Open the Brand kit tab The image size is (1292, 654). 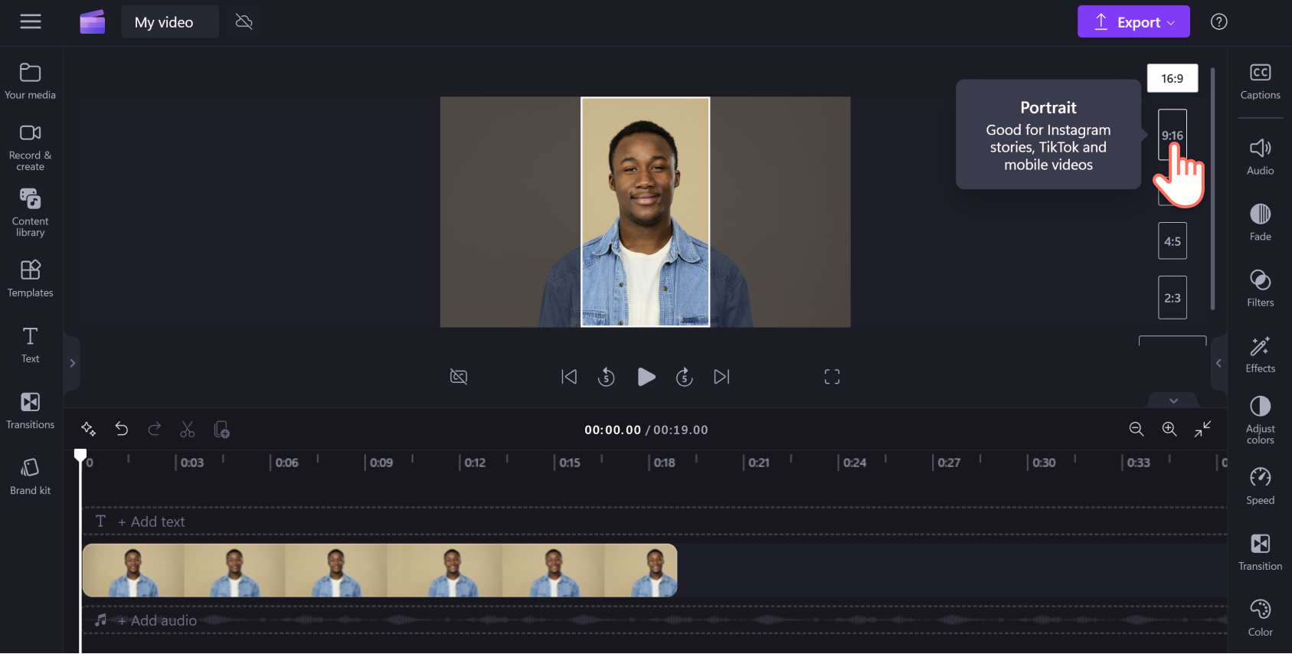click(x=31, y=476)
